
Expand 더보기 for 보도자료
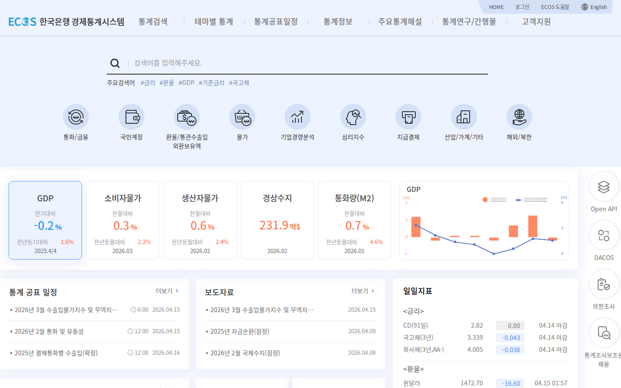[x=363, y=291]
